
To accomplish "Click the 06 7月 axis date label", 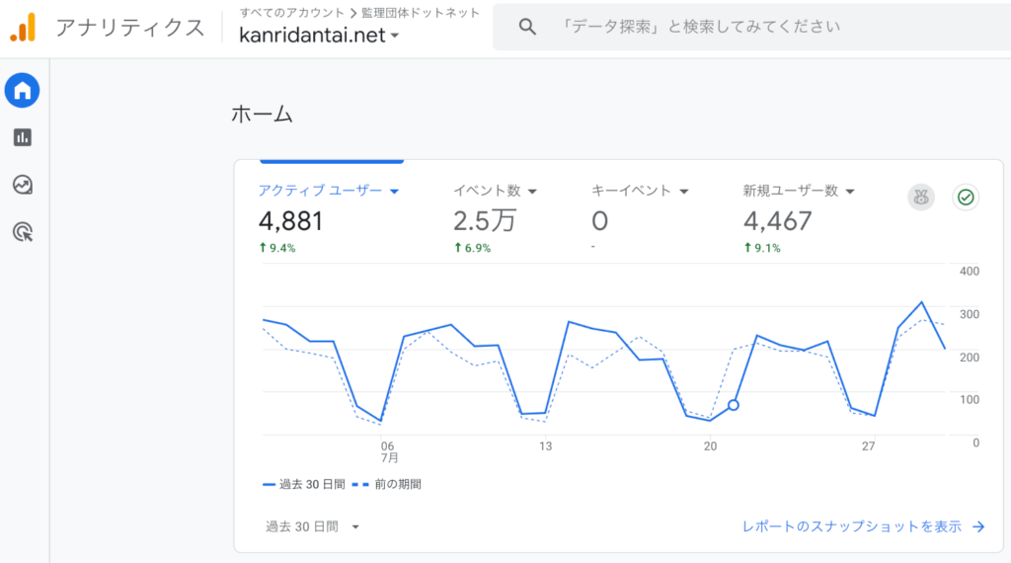I will 388,451.
